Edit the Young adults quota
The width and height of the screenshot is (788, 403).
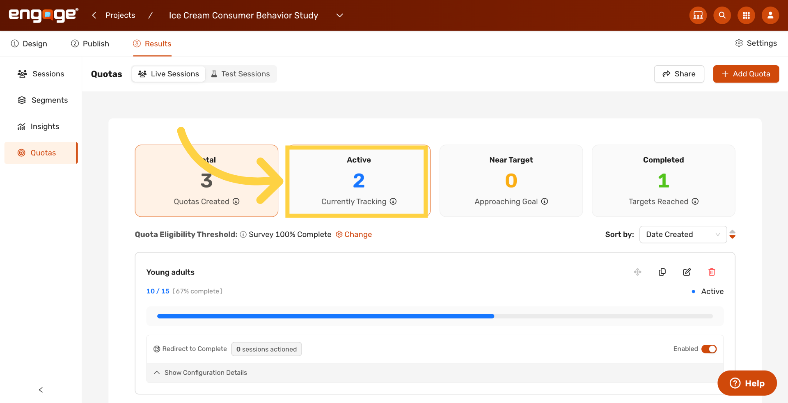point(687,272)
